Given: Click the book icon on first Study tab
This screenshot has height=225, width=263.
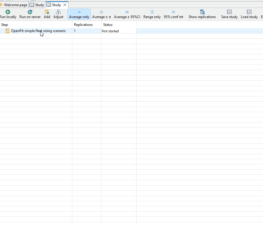Looking at the screenshot, I should (32, 5).
